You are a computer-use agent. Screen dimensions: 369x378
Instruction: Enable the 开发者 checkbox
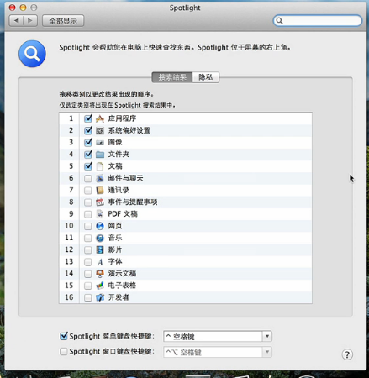point(88,297)
